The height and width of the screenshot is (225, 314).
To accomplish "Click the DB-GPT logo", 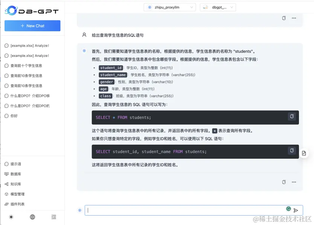I will click(x=32, y=11).
